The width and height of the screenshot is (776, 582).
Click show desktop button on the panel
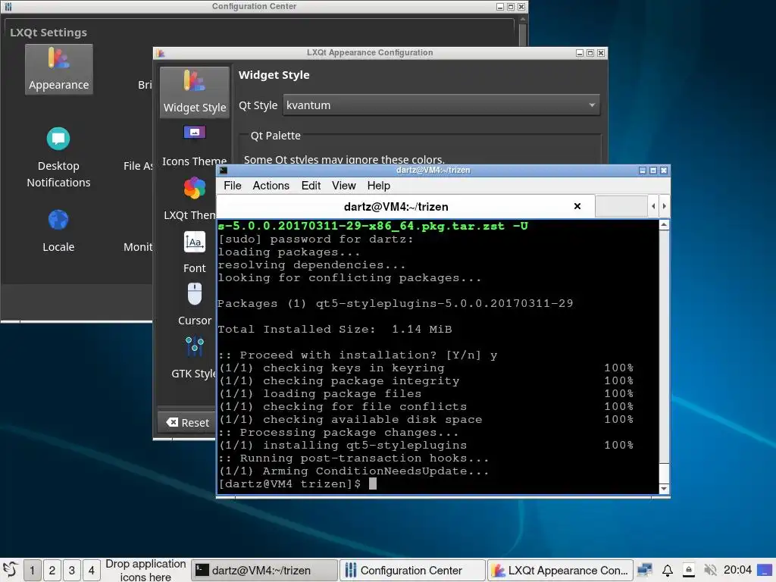click(765, 570)
